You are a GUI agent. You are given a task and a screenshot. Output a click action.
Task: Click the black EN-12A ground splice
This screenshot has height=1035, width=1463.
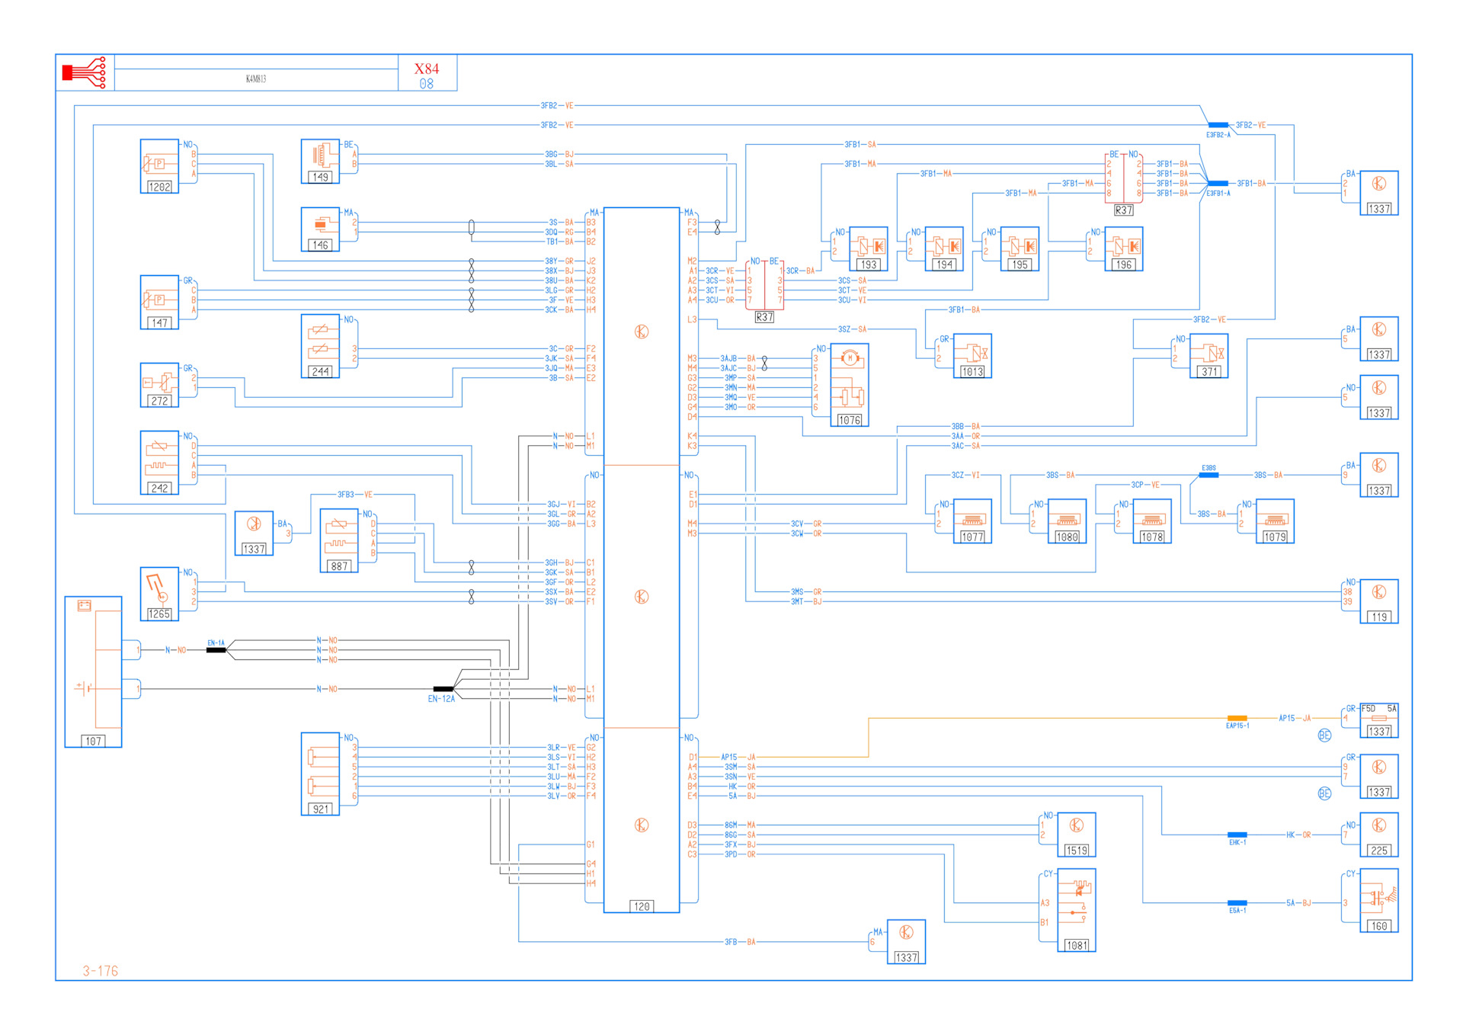[443, 689]
